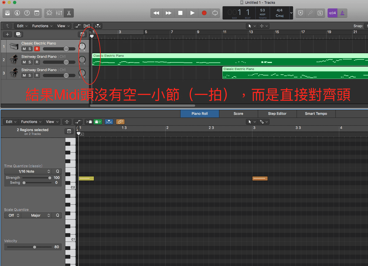Toggle MIDI In button in Piano Roll
This screenshot has width=368, height=266.
click(x=89, y=122)
